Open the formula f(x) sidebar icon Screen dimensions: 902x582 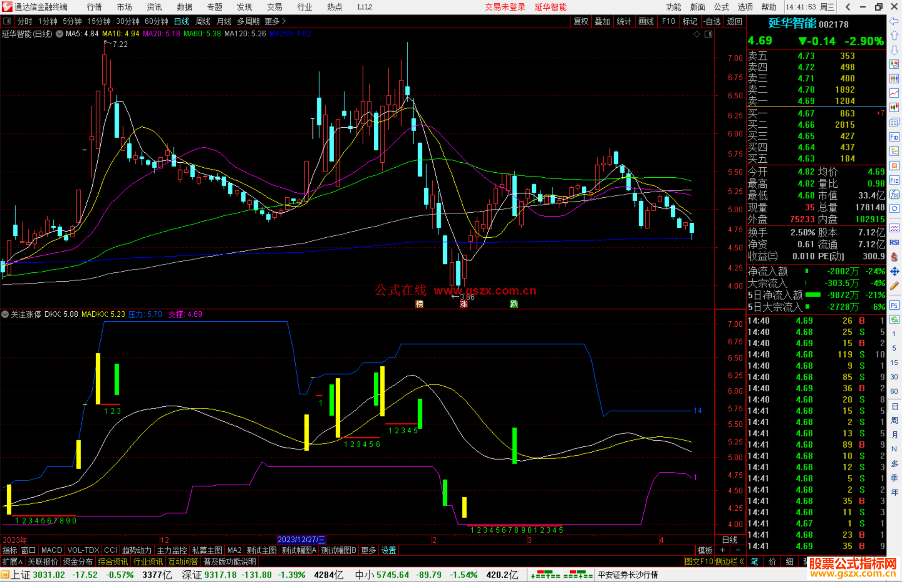click(894, 194)
